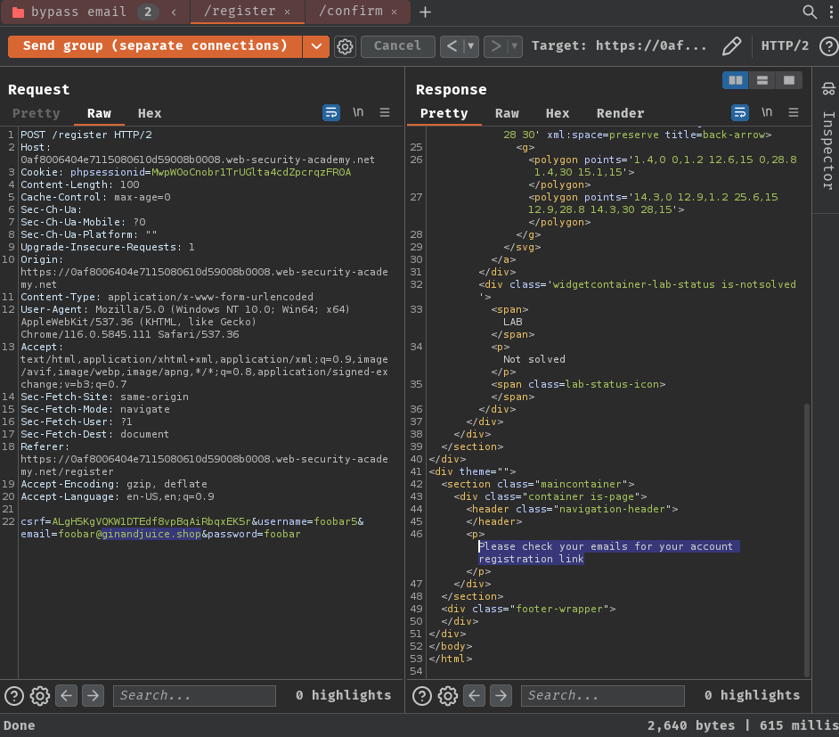Focus the Response search field
The width and height of the screenshot is (839, 737).
click(602, 696)
